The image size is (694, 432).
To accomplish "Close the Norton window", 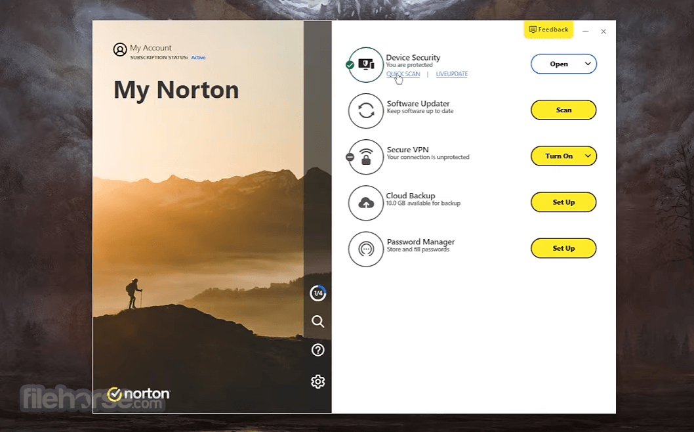I will [x=603, y=32].
